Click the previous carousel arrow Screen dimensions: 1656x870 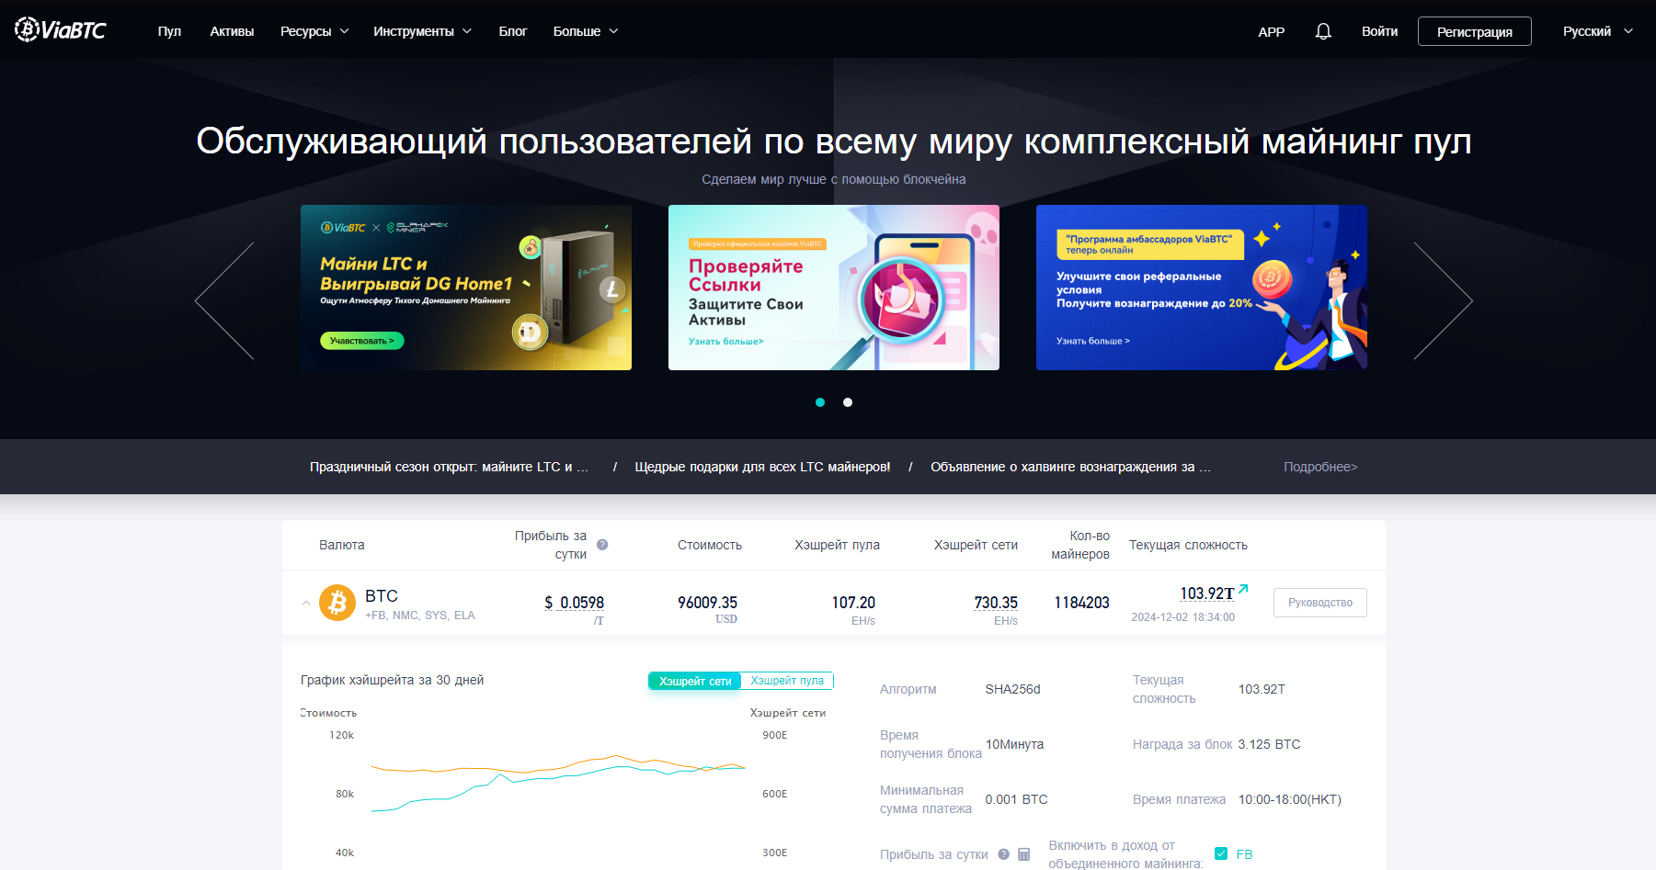[x=224, y=301]
